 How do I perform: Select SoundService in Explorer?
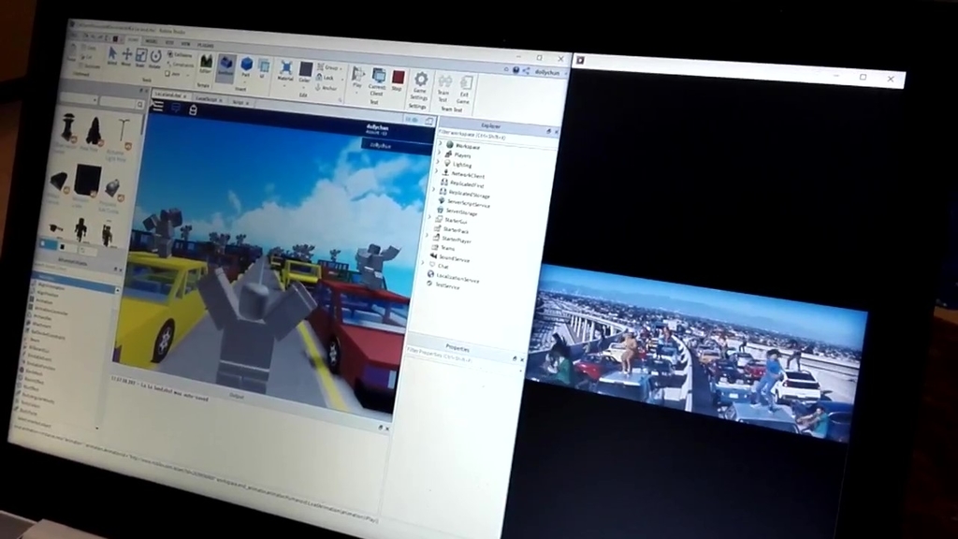pyautogui.click(x=450, y=258)
